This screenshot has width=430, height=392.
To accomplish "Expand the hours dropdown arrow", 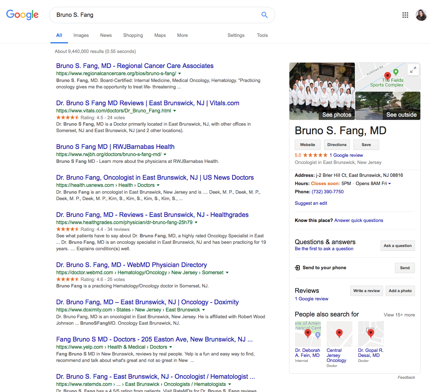I will point(390,184).
